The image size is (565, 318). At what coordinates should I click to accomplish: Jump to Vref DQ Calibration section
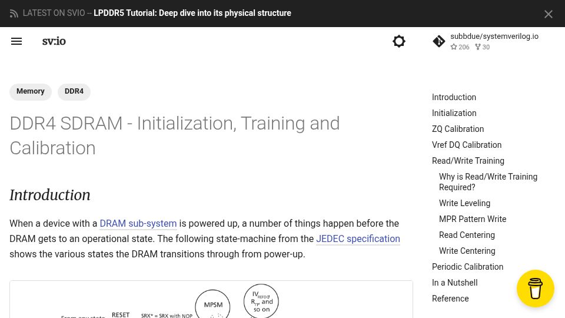click(467, 145)
